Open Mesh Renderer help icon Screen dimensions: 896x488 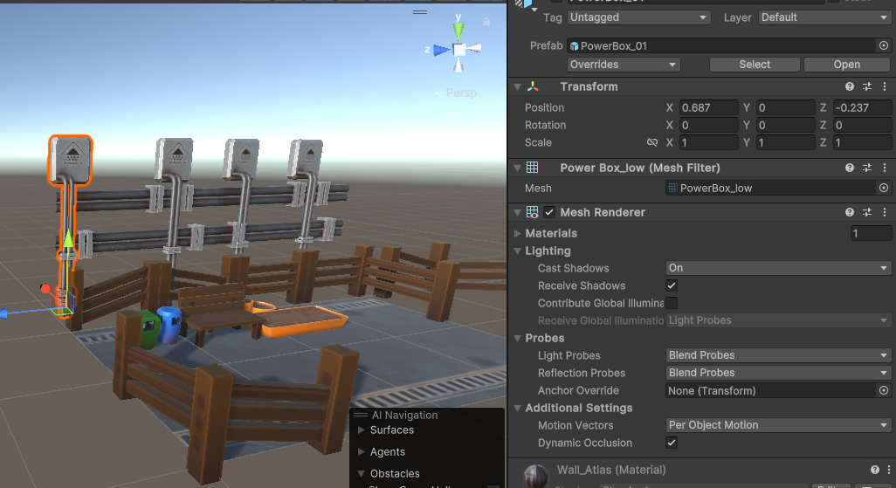[850, 212]
